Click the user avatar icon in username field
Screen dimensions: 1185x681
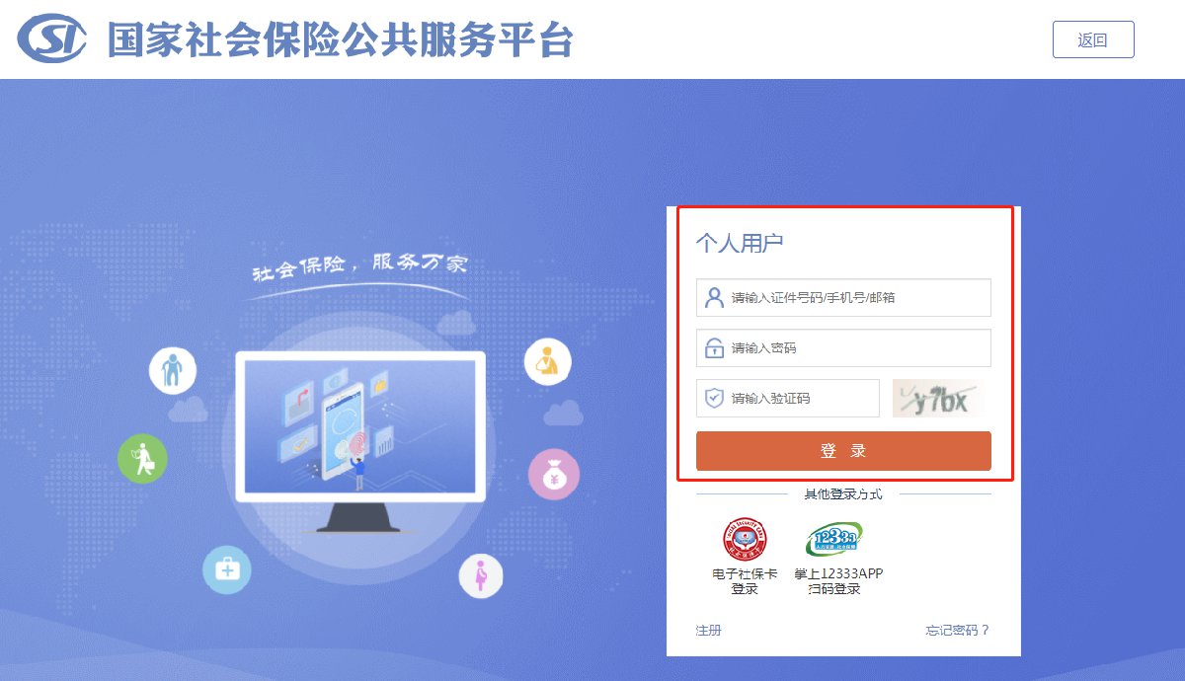pos(714,297)
